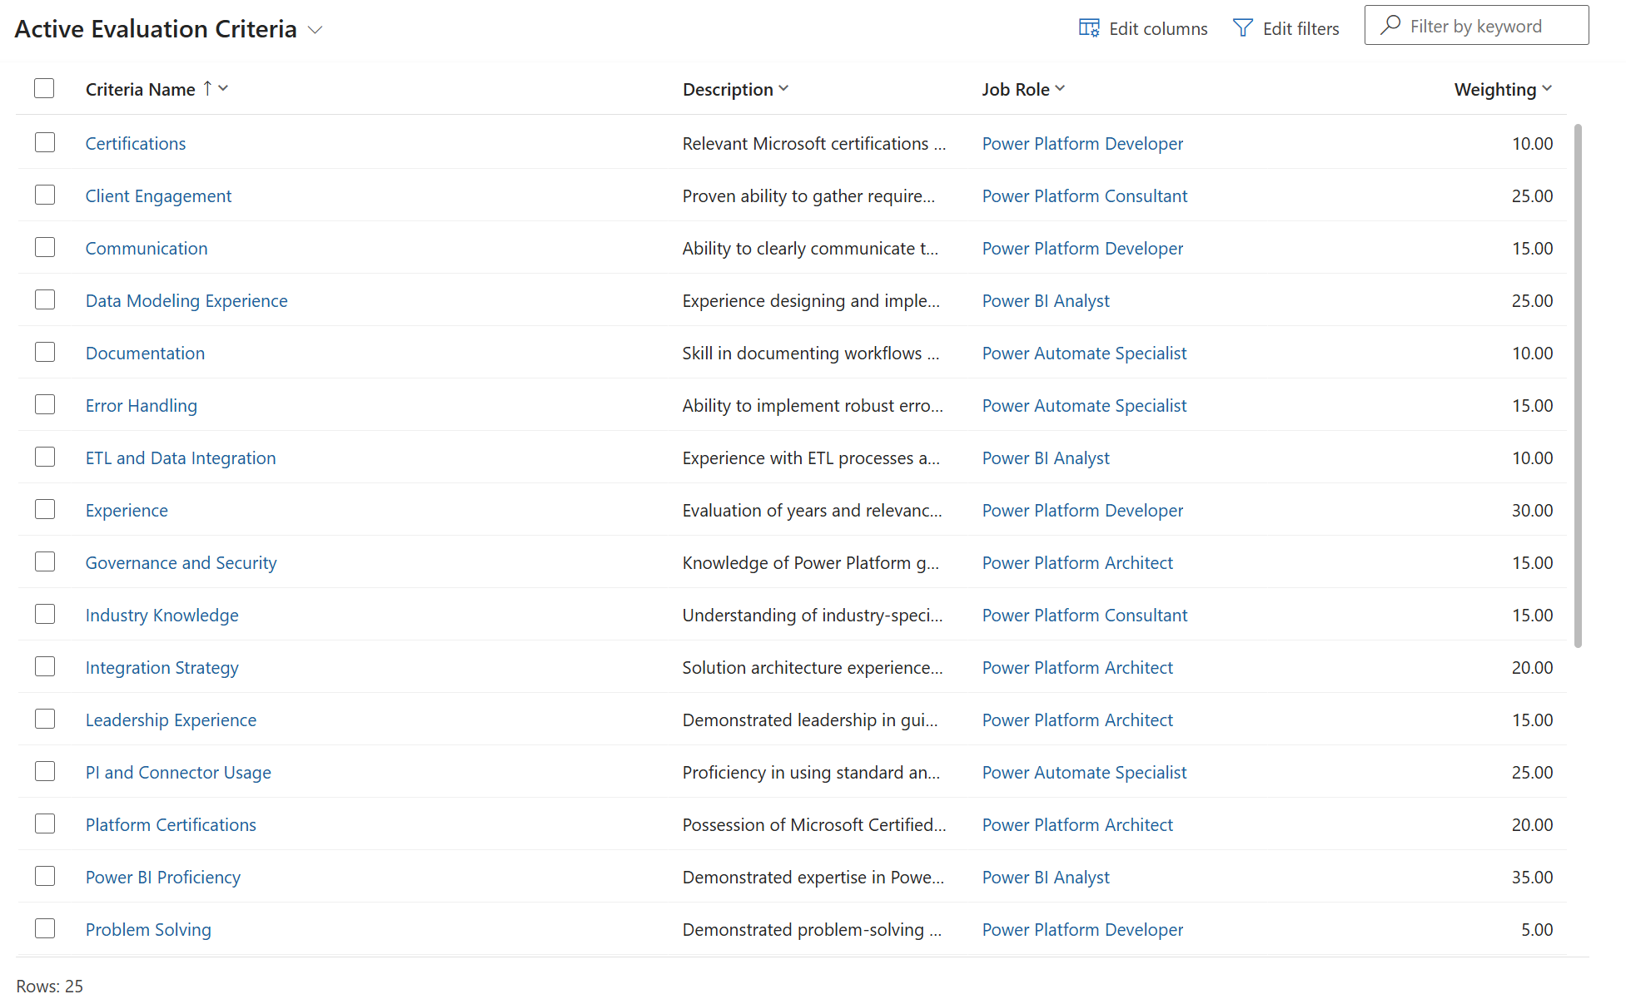Open the Weighting column dropdown
Screen dimensions: 1626x1004
pyautogui.click(x=1546, y=88)
